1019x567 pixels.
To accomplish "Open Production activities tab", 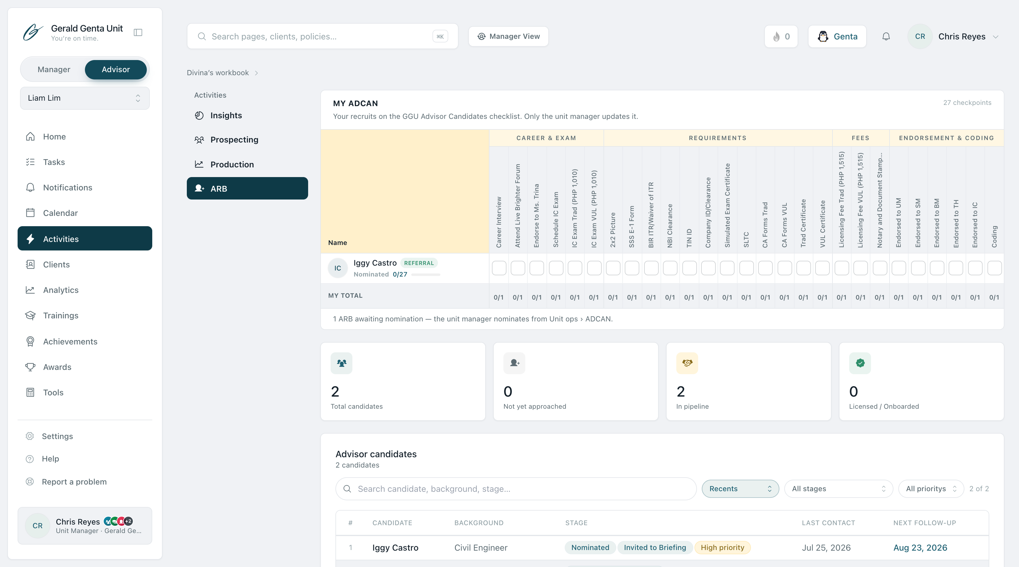I will 247,164.
